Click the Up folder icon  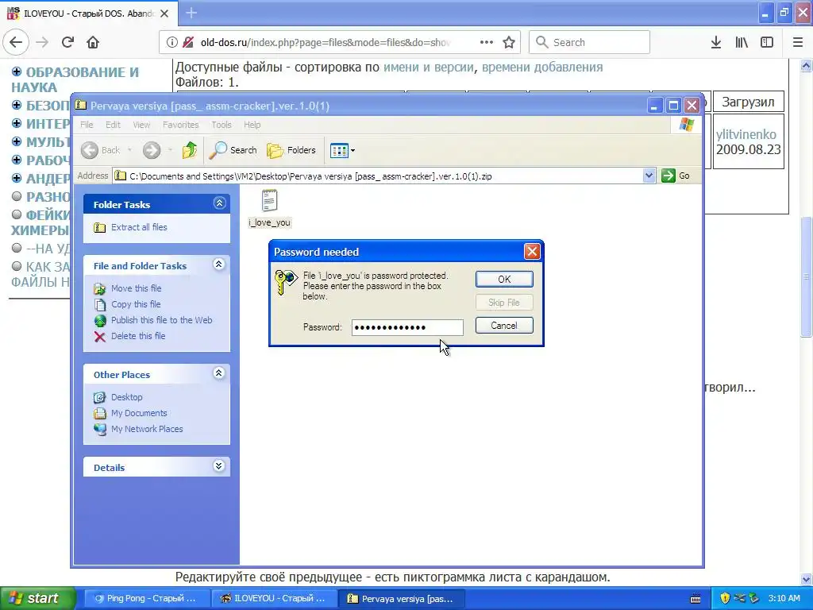[x=190, y=150]
